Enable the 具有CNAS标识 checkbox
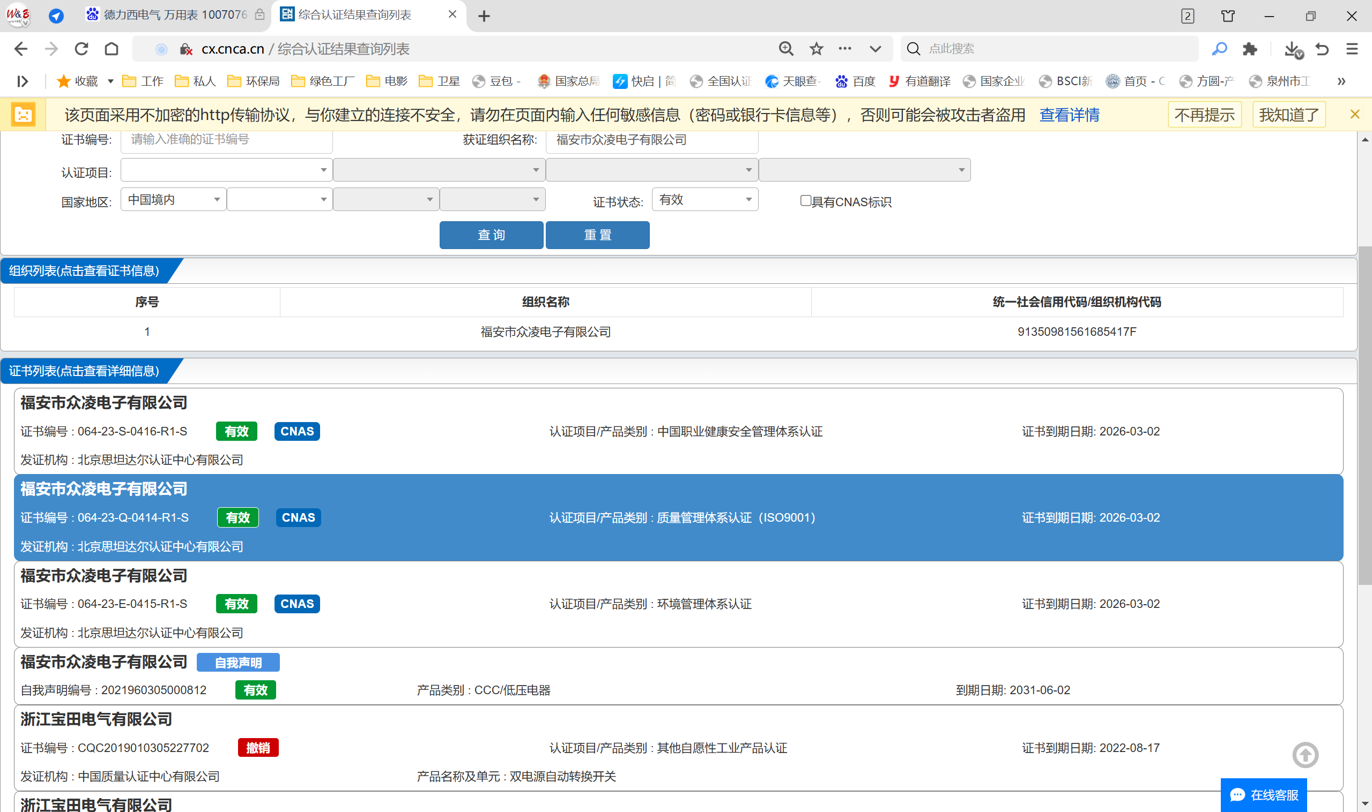The image size is (1372, 812). point(805,201)
